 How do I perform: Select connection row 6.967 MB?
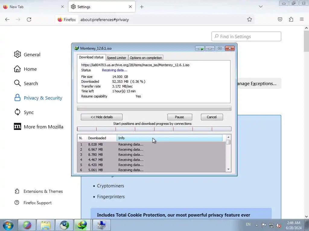pyautogui.click(x=151, y=149)
